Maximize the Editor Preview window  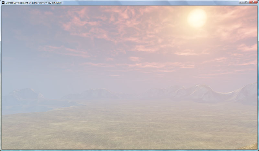[247, 2]
